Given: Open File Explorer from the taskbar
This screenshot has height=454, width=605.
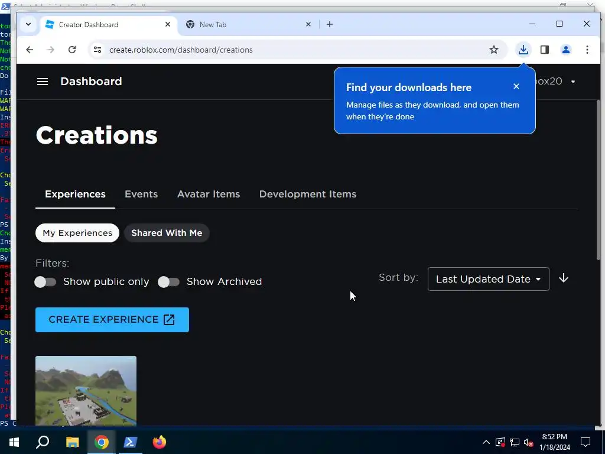Looking at the screenshot, I should pyautogui.click(x=72, y=442).
